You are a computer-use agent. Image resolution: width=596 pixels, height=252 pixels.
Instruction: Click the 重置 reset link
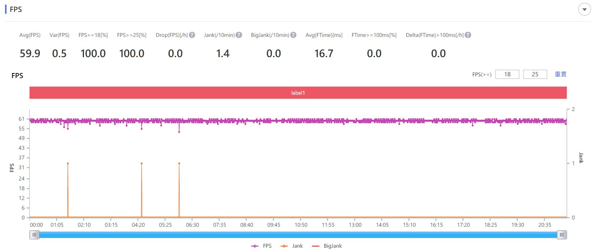pyautogui.click(x=561, y=74)
